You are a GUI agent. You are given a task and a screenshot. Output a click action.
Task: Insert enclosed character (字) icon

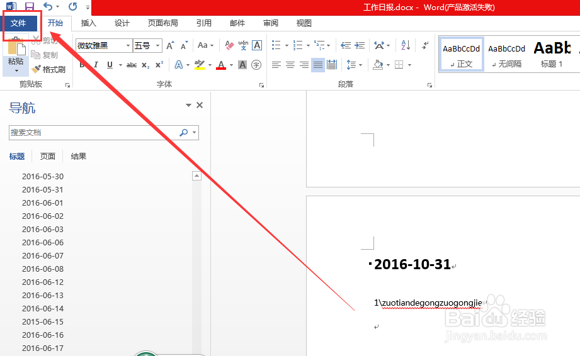256,65
